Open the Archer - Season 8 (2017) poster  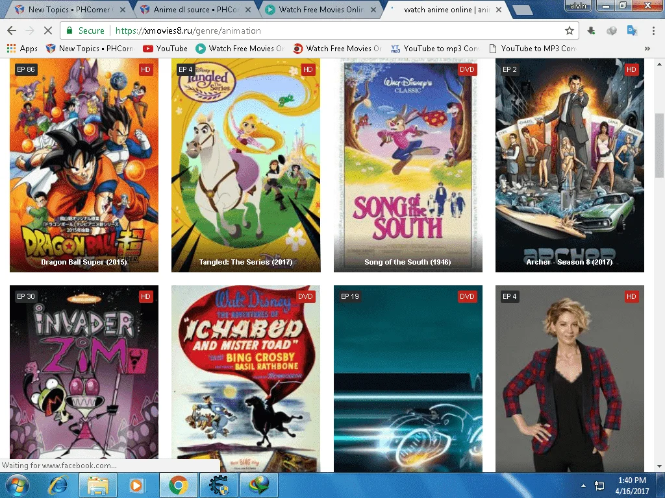[x=570, y=165]
